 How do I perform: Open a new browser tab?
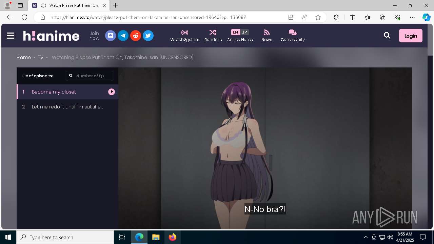pyautogui.click(x=116, y=5)
